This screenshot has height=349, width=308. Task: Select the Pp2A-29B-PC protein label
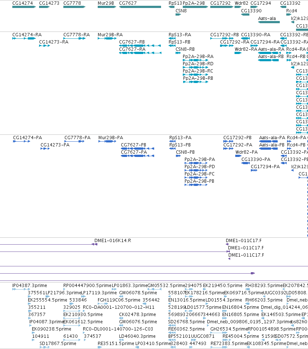pos(199,174)
